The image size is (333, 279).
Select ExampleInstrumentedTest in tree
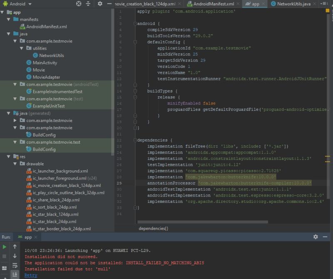pos(55,92)
